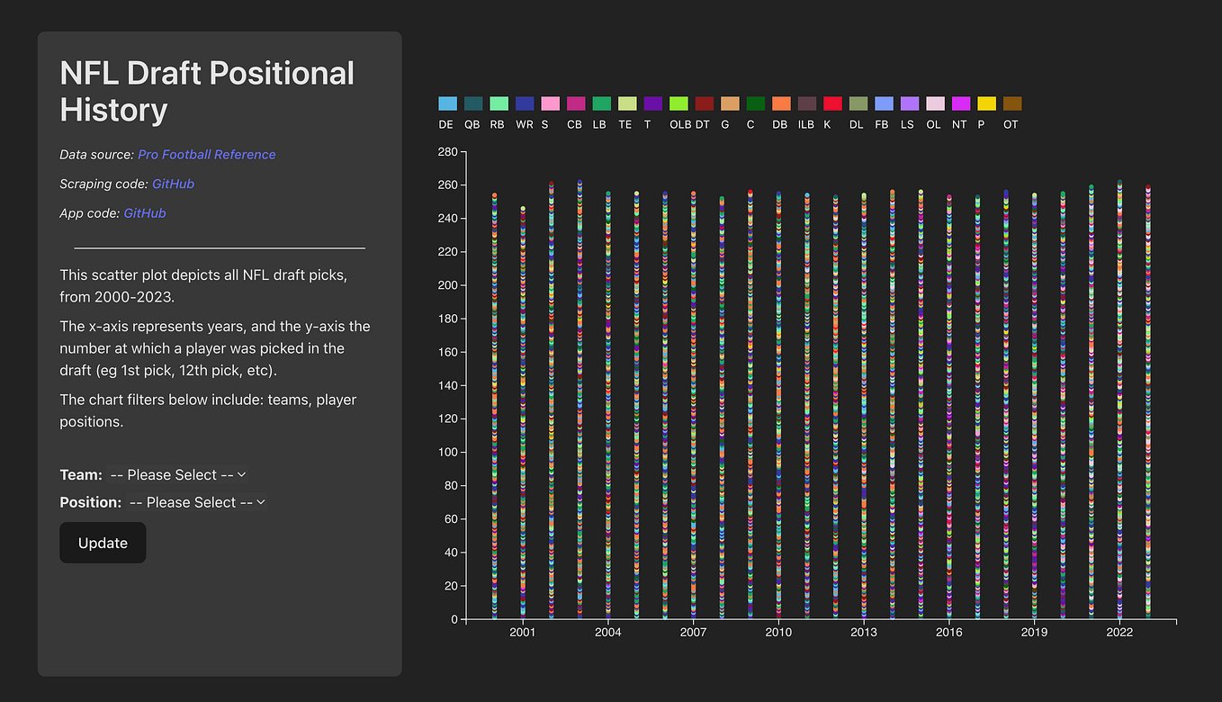The height and width of the screenshot is (702, 1222).
Task: Toggle the TE position in the legend
Action: [625, 103]
